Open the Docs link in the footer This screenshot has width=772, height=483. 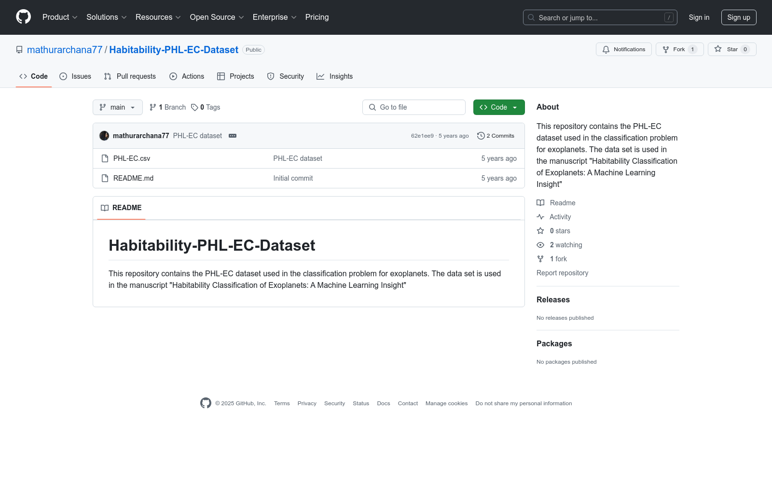pyautogui.click(x=384, y=403)
